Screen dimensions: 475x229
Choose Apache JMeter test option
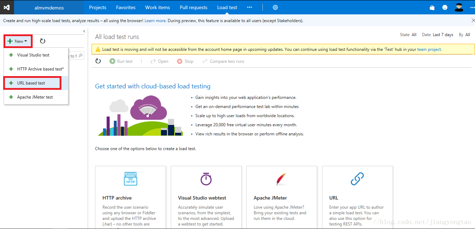point(36,97)
